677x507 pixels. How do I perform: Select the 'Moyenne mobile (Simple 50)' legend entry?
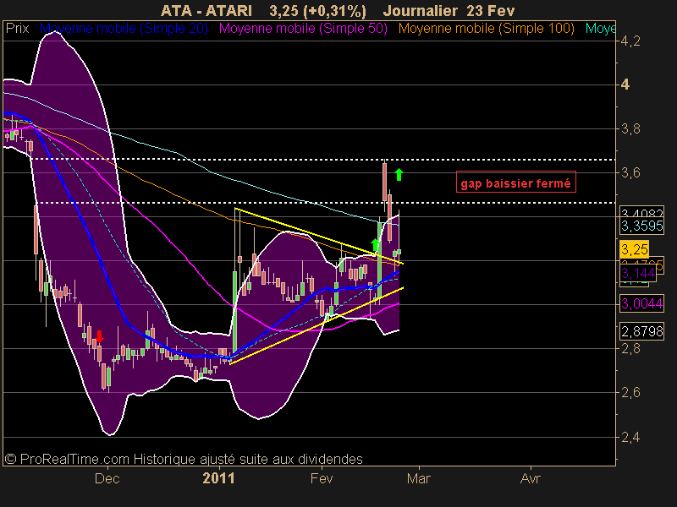[x=303, y=29]
